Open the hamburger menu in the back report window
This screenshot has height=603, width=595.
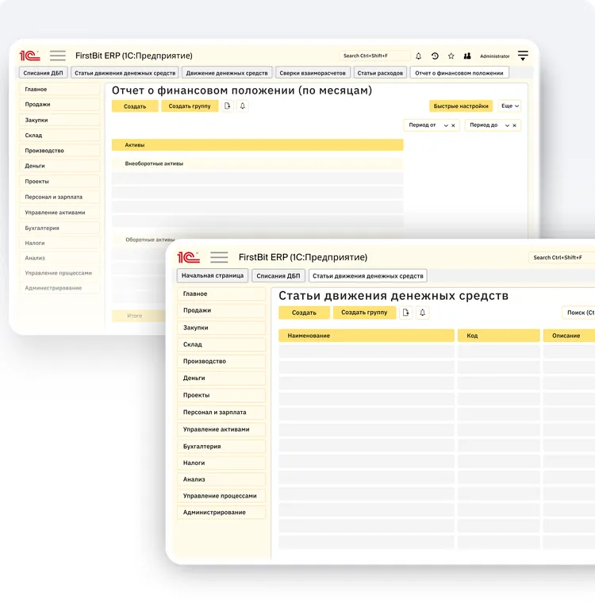[58, 56]
